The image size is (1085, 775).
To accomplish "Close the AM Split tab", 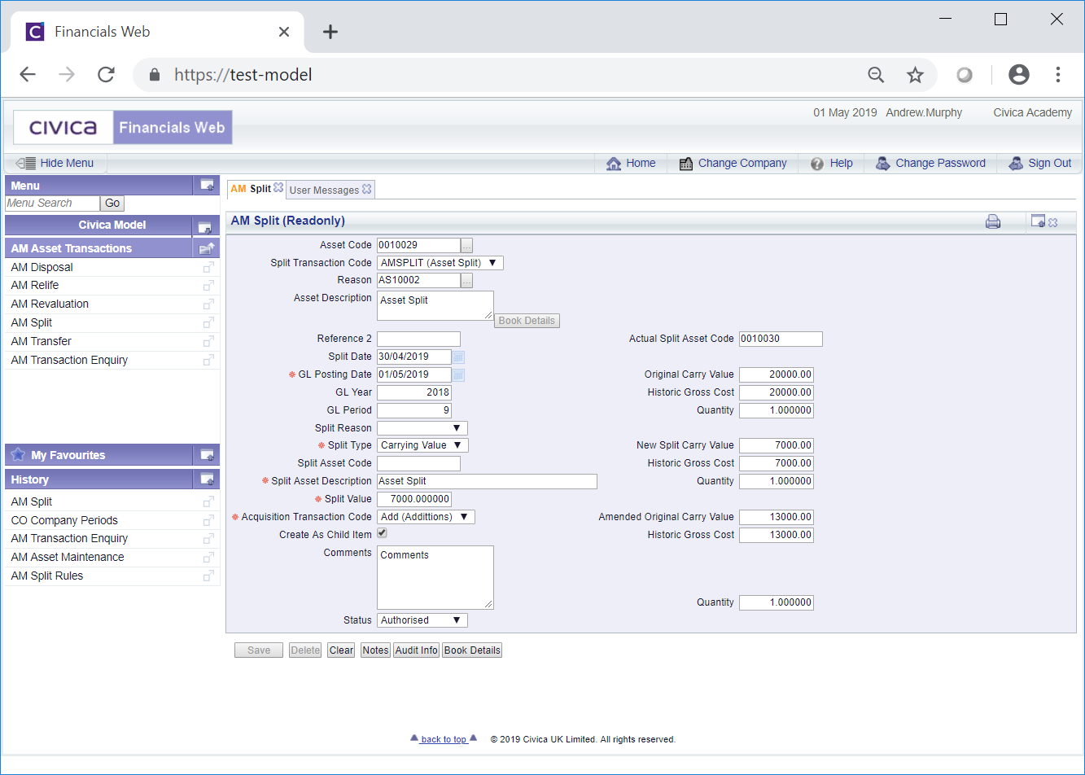I will coord(278,188).
